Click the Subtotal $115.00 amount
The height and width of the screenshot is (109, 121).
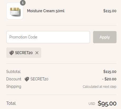click(110, 72)
